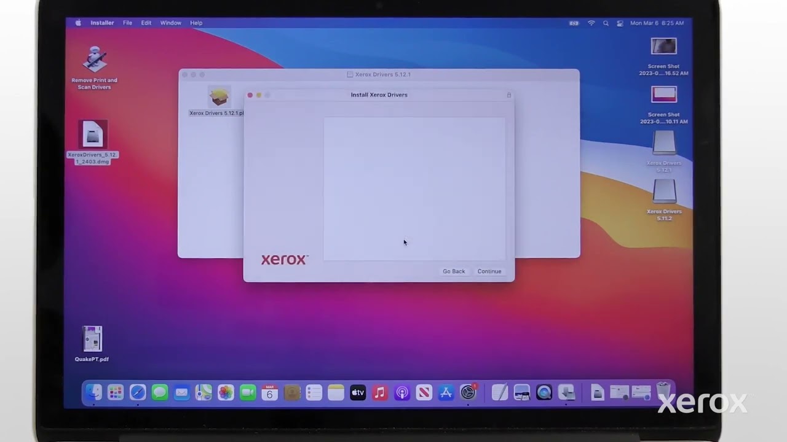Select the Xerox Drivers 5.12.1 mounted disk
The height and width of the screenshot is (442, 787).
point(664,152)
